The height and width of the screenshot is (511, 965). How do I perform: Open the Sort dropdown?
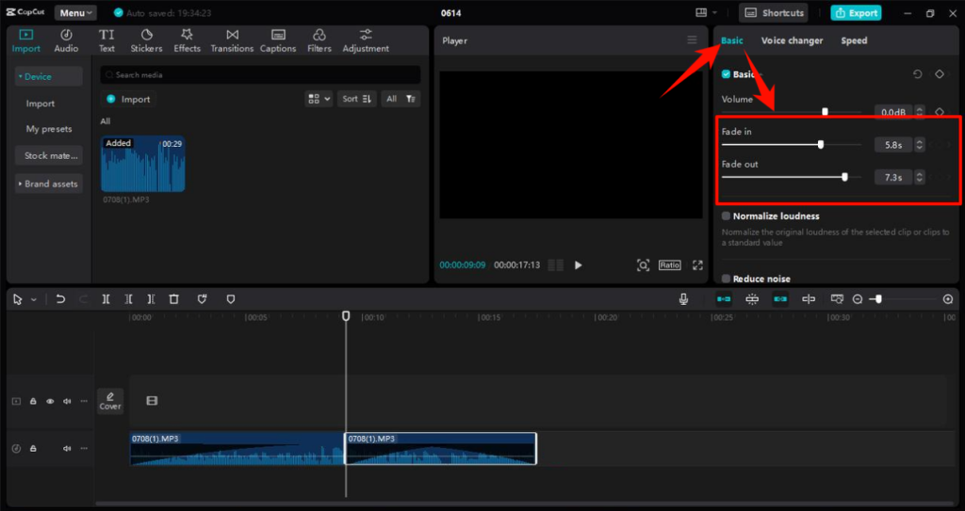click(x=357, y=99)
